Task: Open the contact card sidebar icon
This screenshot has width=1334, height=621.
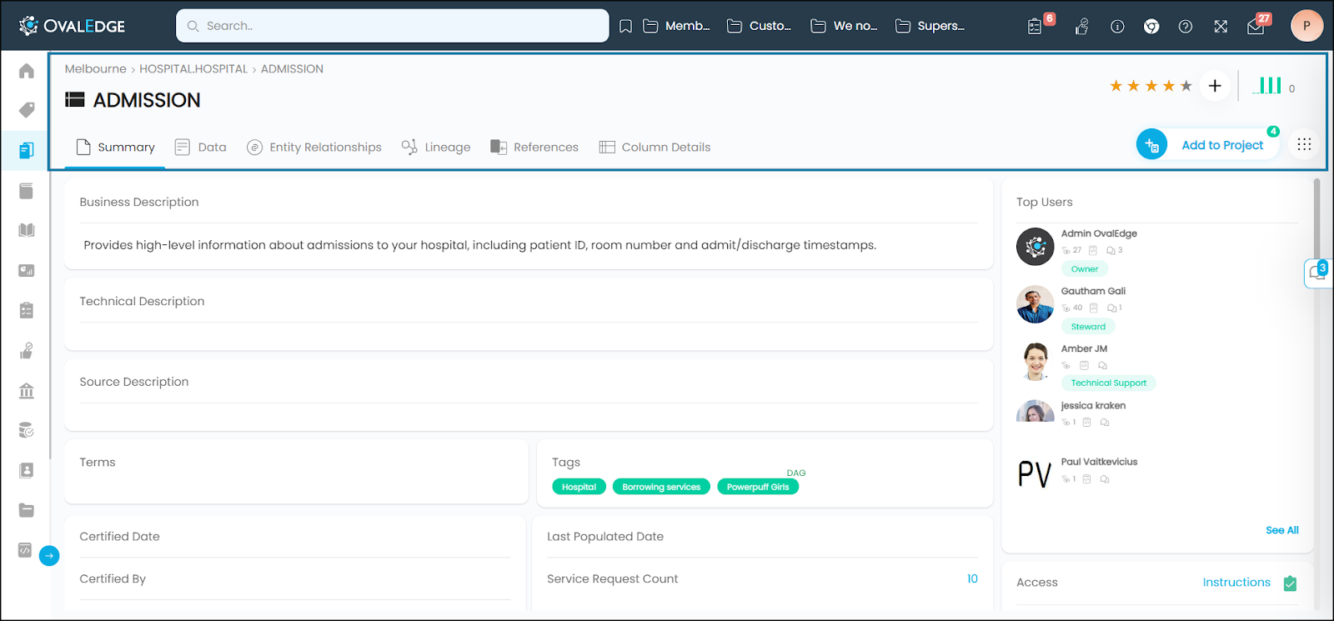Action: pos(27,470)
